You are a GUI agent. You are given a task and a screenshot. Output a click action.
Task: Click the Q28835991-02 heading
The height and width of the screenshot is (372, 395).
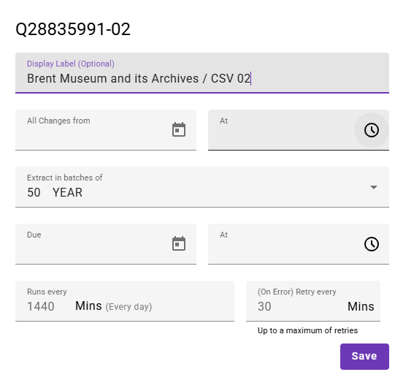point(73,29)
